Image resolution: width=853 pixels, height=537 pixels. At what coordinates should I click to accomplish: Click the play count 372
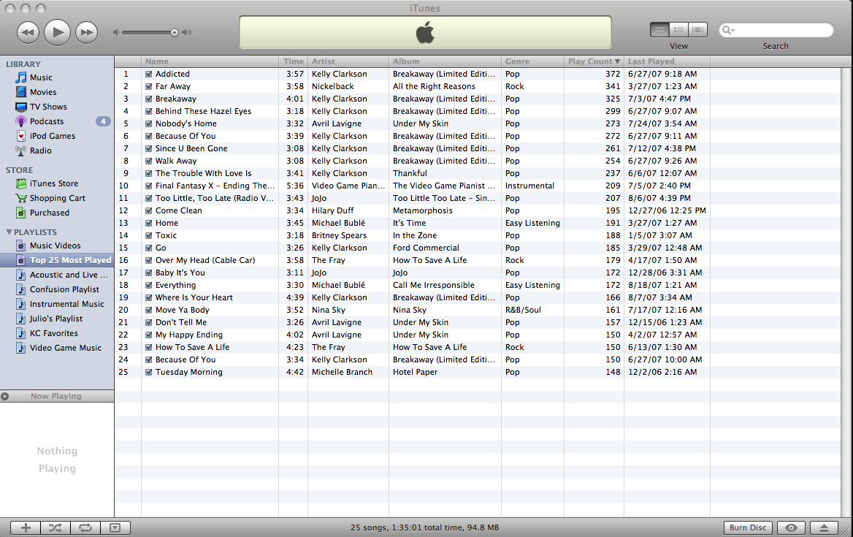coord(613,74)
